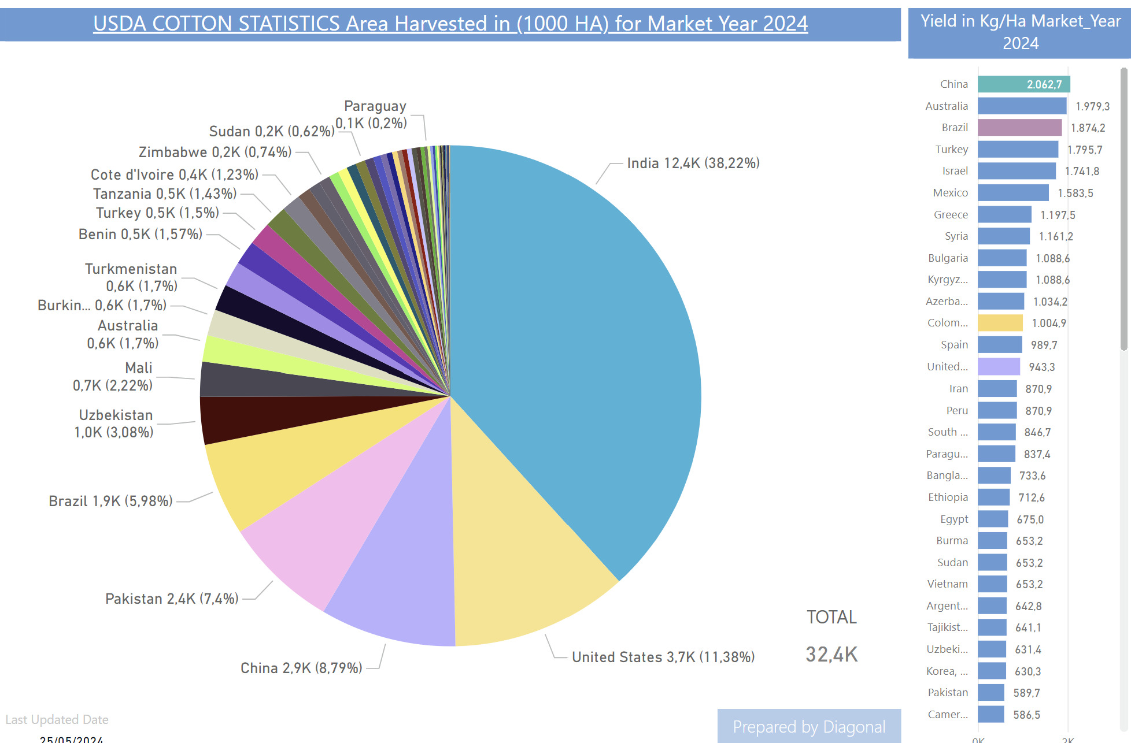
Task: Open the USDA Cotton Statistics title link
Action: click(x=450, y=24)
